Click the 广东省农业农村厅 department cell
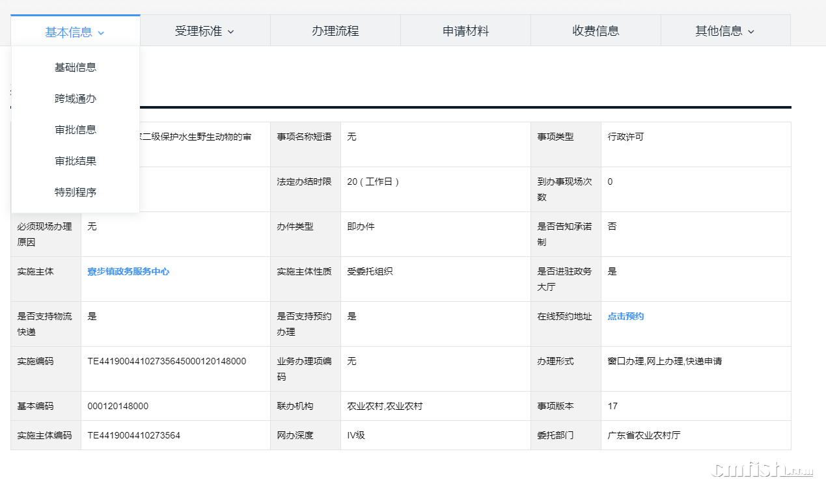Screen dimensions: 826x484 click(644, 435)
